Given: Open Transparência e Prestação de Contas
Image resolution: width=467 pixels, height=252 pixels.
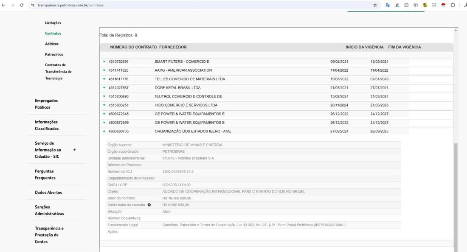Looking at the screenshot, I should point(49,235).
